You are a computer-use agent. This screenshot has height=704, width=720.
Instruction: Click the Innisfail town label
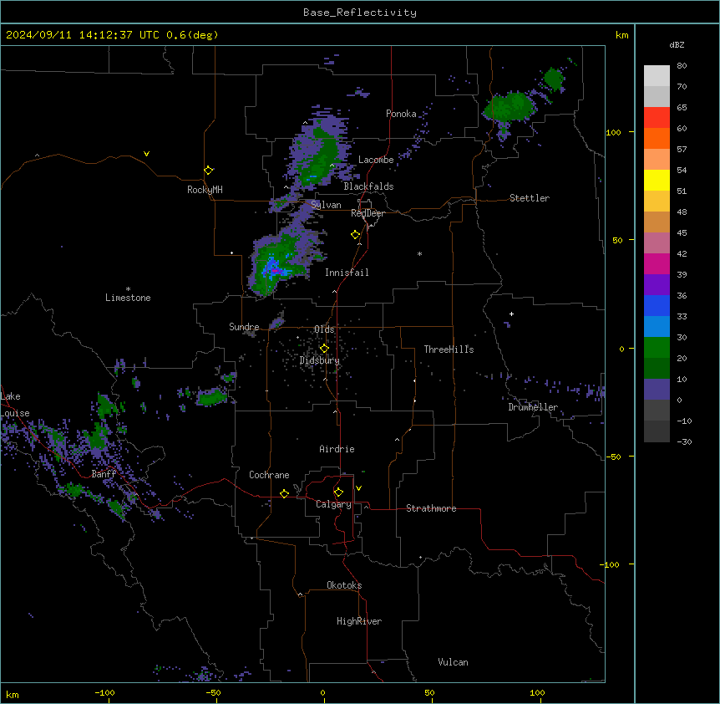[x=347, y=273]
